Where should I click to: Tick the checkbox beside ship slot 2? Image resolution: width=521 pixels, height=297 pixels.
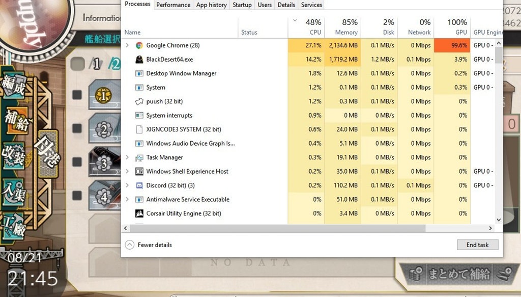click(x=77, y=128)
